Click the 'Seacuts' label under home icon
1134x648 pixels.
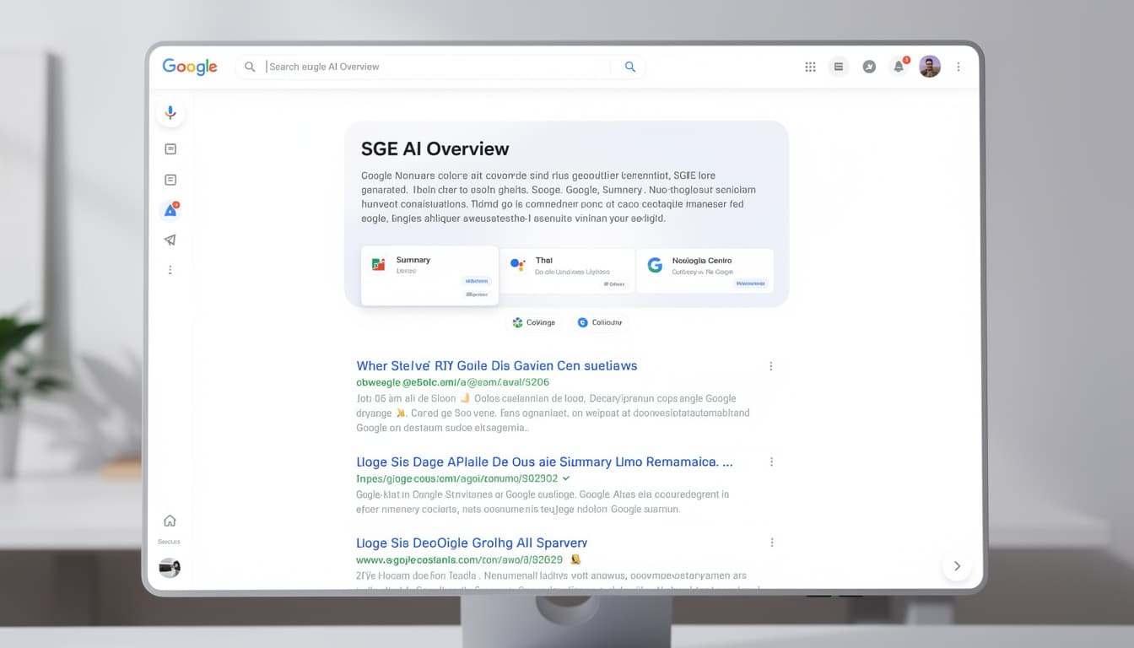(x=170, y=542)
